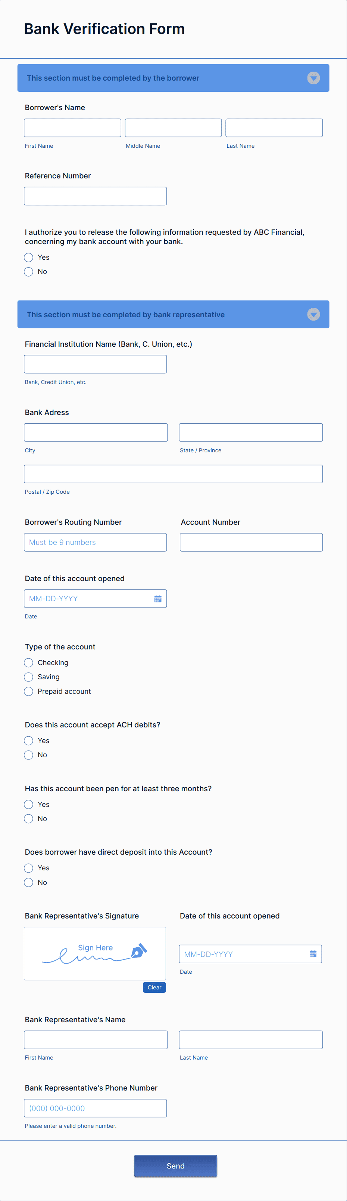Choose Checking account type

(x=28, y=662)
